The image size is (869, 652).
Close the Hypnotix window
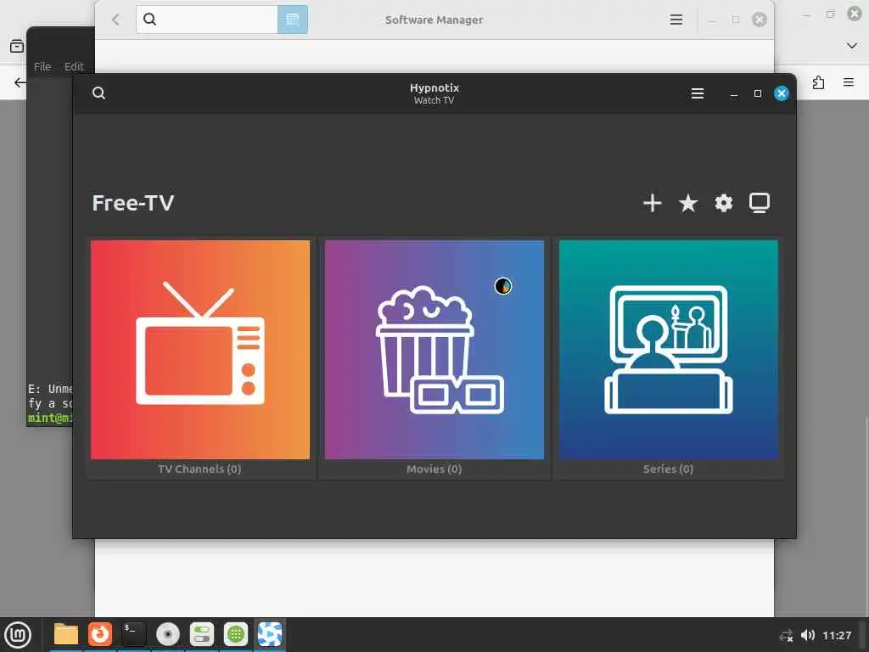[782, 93]
